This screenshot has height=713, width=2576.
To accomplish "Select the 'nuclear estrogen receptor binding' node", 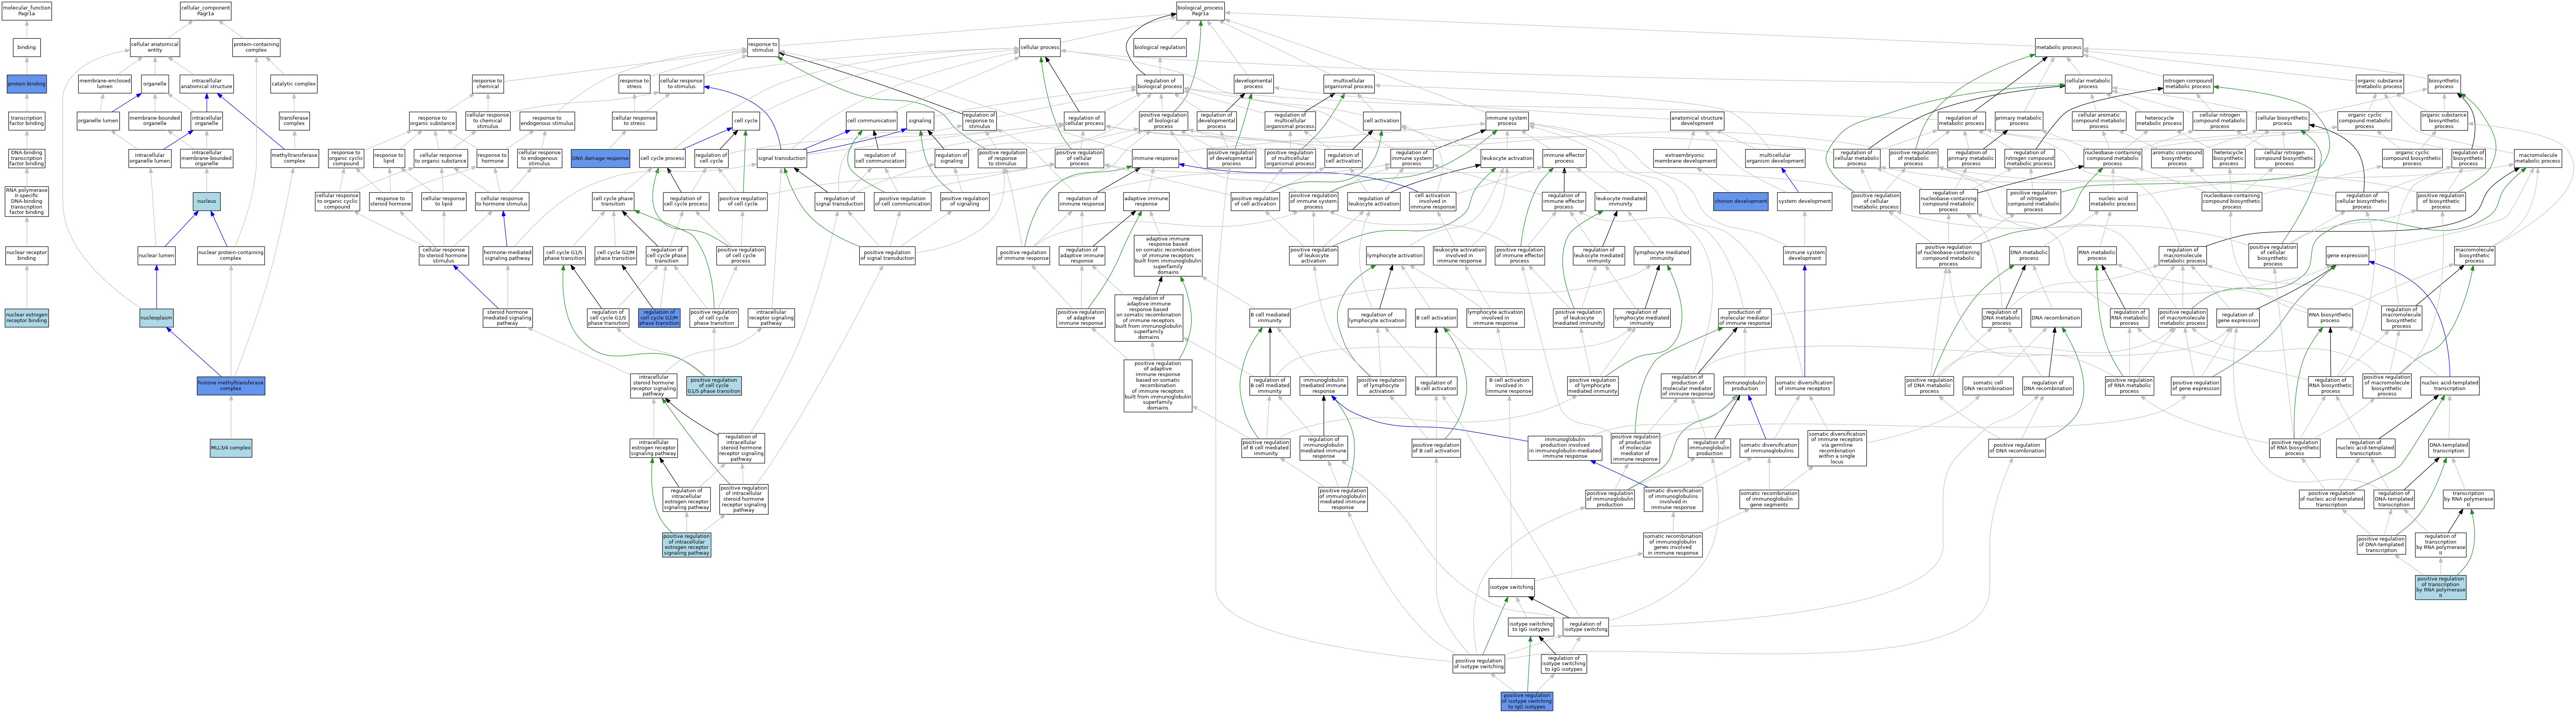I will click(27, 318).
